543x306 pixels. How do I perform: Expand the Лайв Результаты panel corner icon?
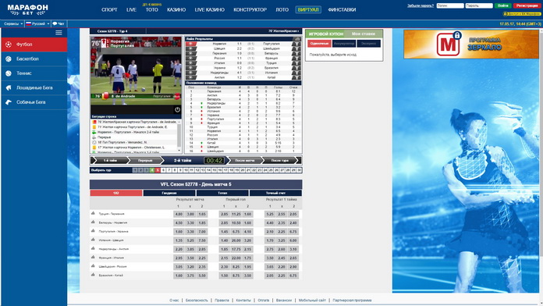coord(297,39)
